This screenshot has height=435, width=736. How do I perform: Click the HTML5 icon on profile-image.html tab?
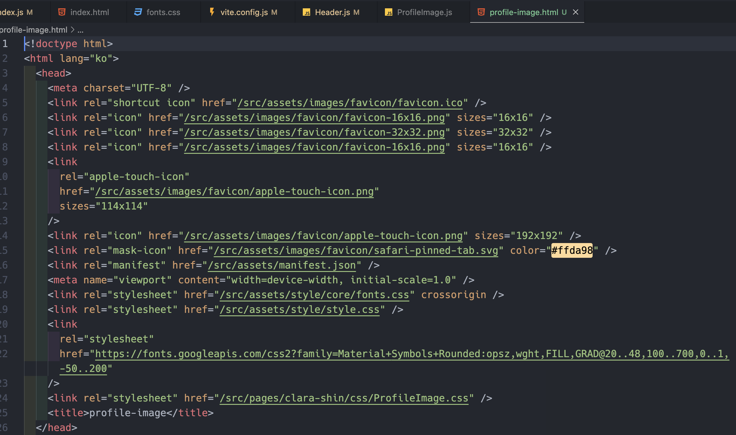click(x=481, y=12)
